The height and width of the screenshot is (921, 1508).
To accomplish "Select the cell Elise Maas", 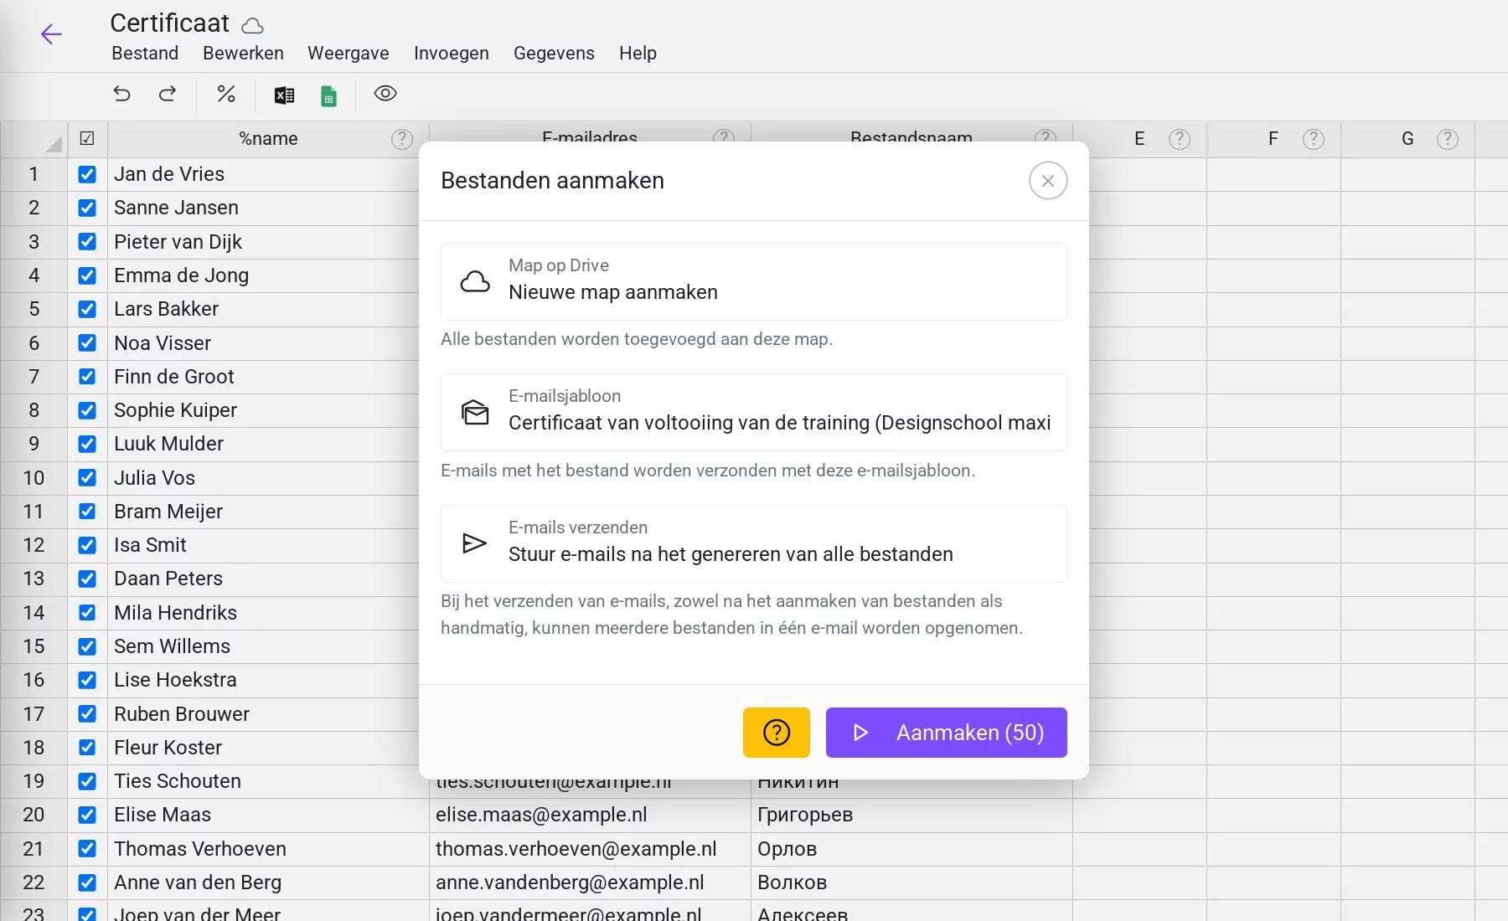I will (268, 815).
